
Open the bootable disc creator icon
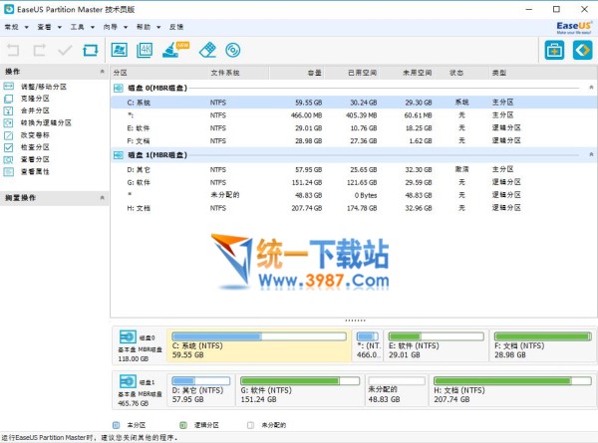pos(233,50)
